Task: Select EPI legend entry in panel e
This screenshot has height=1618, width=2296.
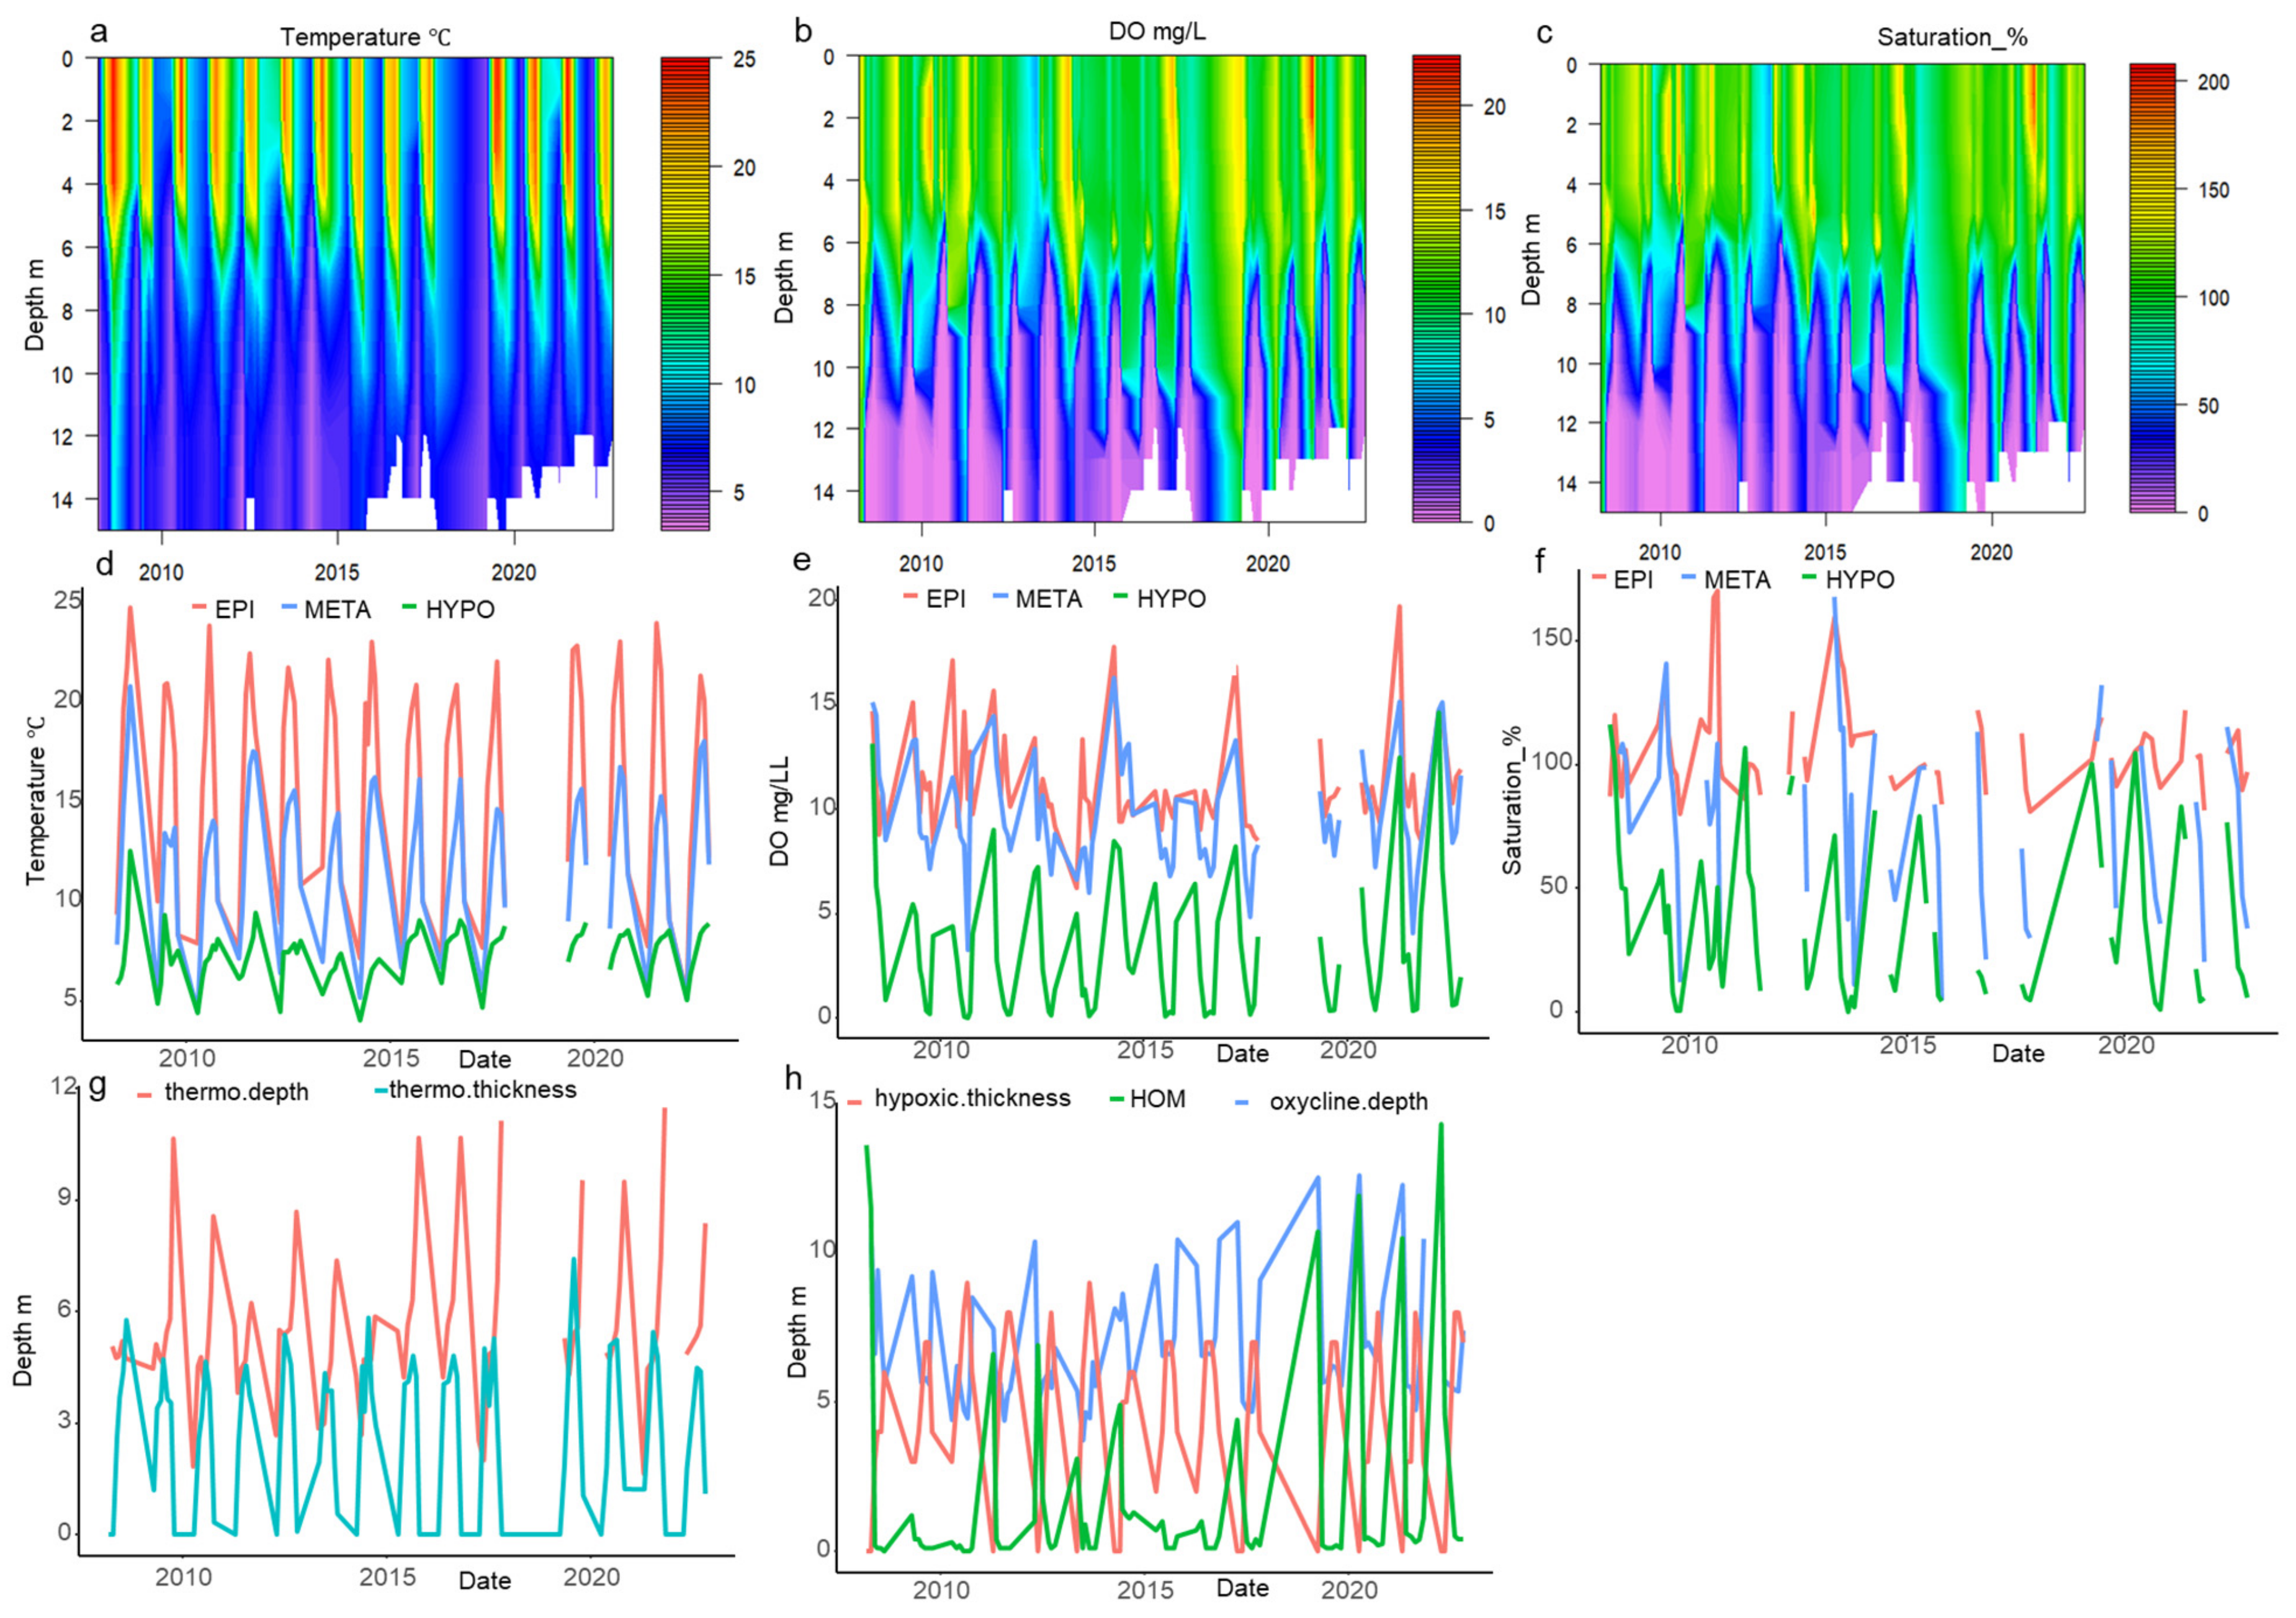Action: click(x=945, y=599)
